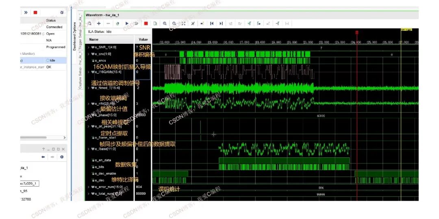
Task: Jump to the waveform's first time
Action: [212, 24]
